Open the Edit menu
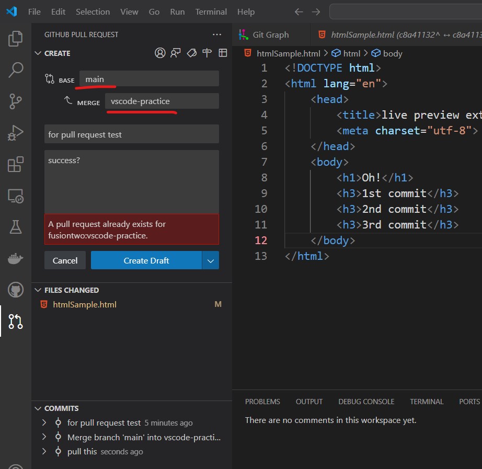 click(58, 12)
